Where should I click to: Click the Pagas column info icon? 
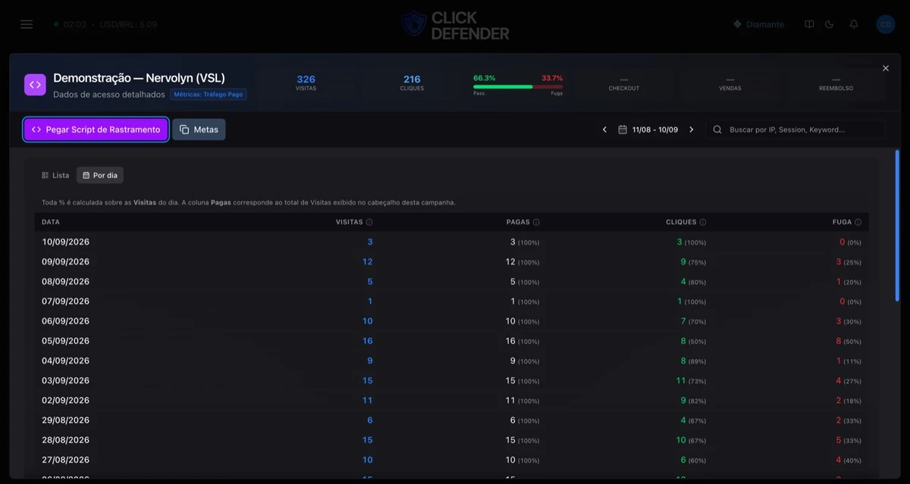tap(536, 222)
